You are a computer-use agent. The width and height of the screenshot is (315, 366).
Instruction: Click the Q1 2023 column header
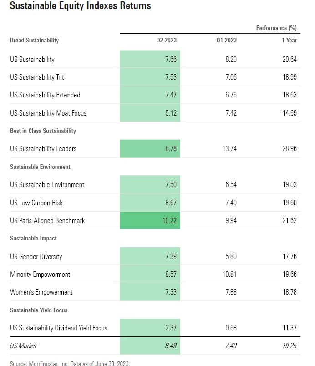[226, 40]
